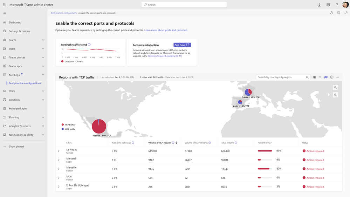Click info icon next to Volume of UDP streams
The width and height of the screenshot is (350, 197).
pos(210,143)
